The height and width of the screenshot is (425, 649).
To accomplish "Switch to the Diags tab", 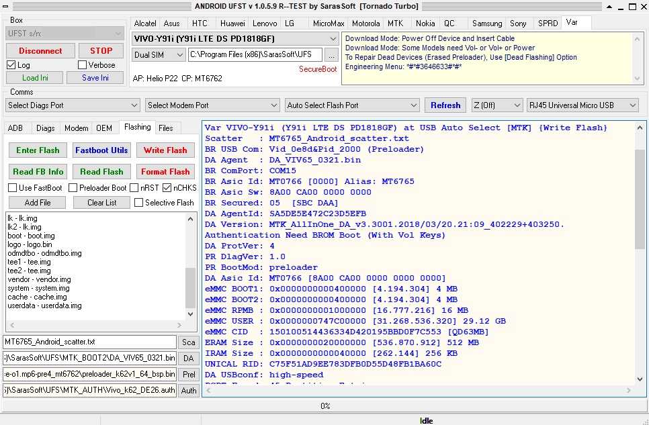I will (x=46, y=128).
